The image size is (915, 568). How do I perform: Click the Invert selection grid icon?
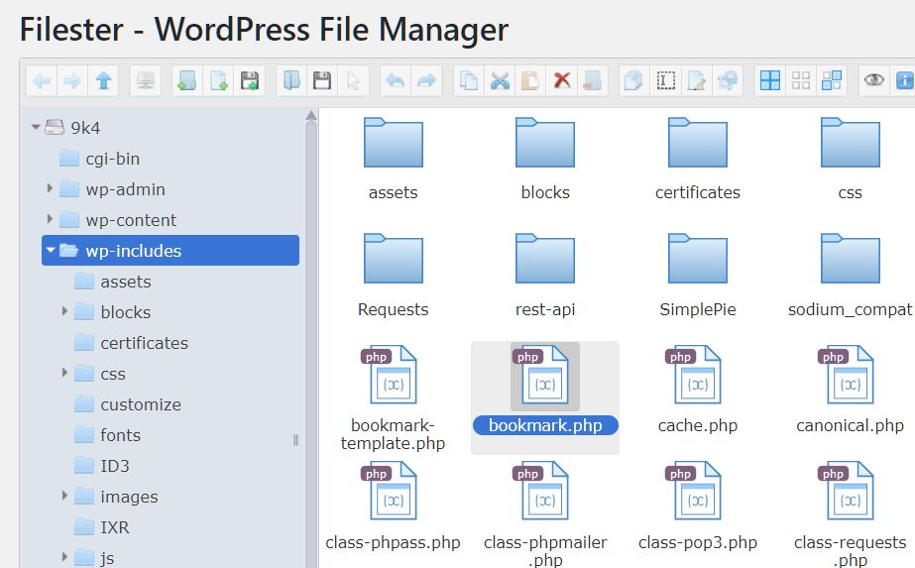[832, 80]
